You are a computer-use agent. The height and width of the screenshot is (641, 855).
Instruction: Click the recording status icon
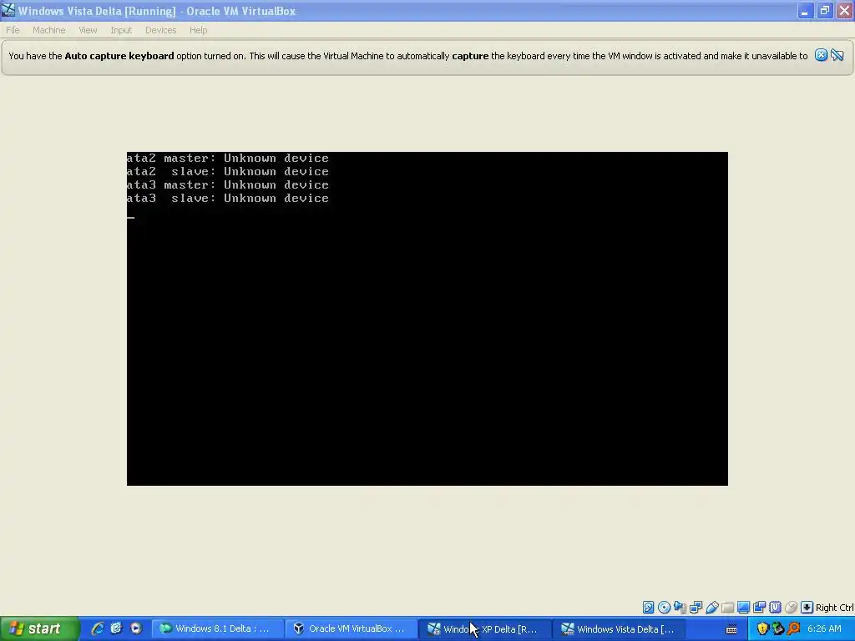tap(759, 608)
